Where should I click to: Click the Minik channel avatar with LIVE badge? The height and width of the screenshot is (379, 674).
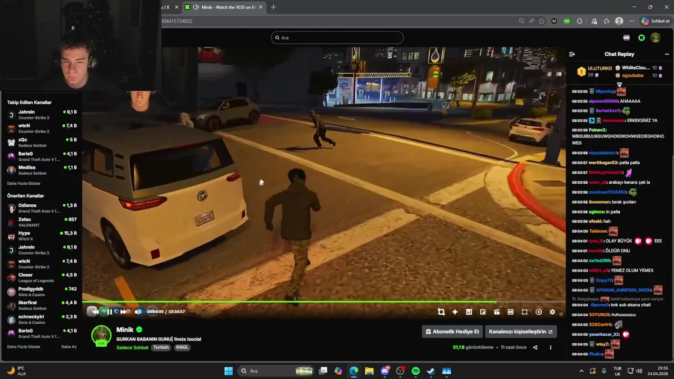(102, 336)
